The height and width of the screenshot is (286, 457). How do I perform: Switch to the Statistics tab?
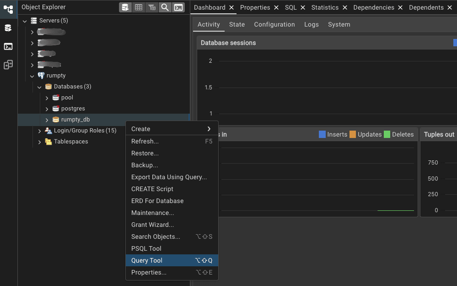click(x=325, y=8)
